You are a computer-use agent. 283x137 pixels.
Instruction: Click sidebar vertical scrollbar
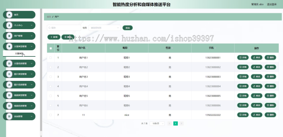point(41,70)
